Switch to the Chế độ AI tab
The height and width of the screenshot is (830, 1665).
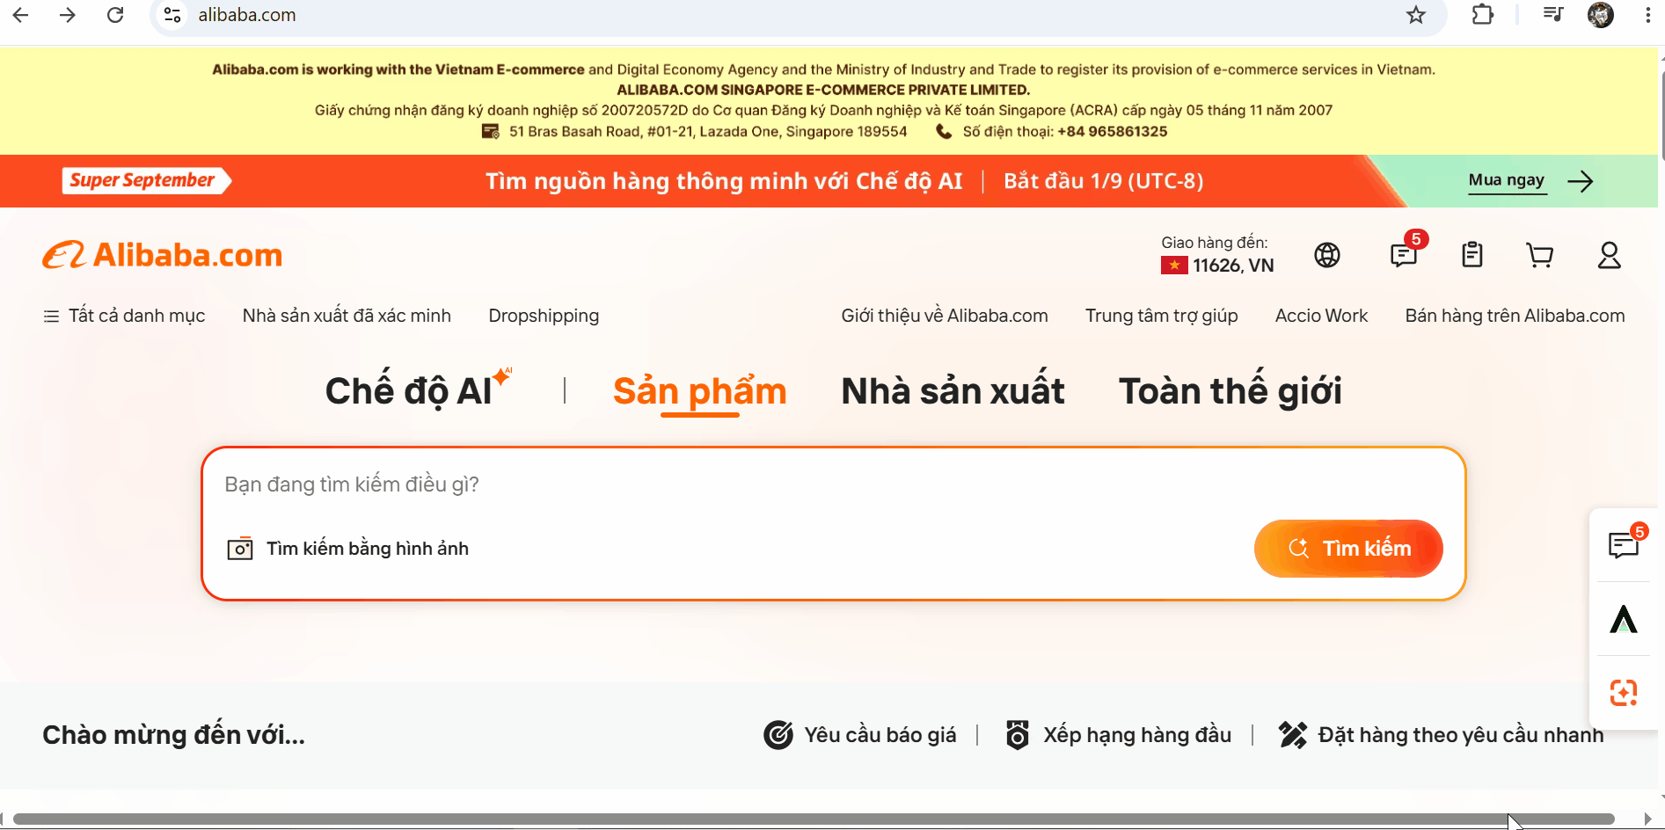[x=418, y=390]
